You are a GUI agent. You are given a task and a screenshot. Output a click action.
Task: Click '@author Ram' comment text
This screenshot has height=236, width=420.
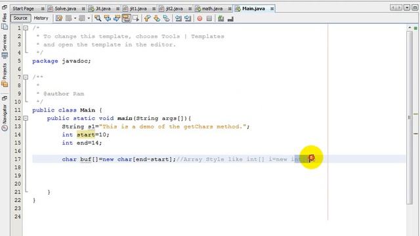(x=64, y=94)
